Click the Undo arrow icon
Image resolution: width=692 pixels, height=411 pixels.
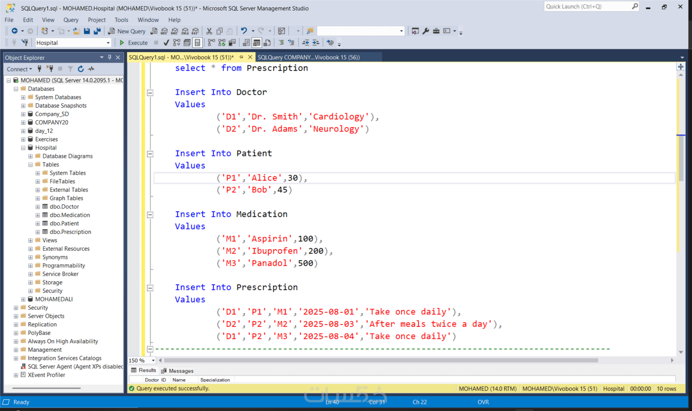[x=244, y=31]
